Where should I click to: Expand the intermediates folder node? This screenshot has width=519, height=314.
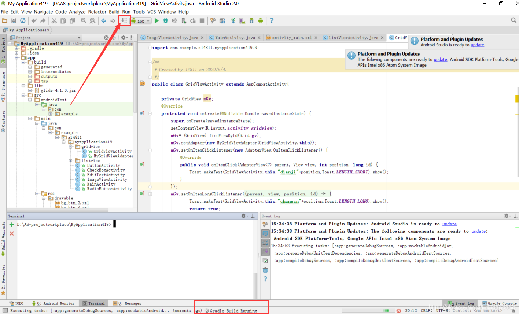point(30,72)
